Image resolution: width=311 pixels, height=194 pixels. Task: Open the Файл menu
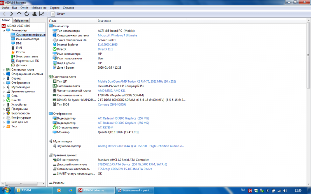click(x=5, y=8)
